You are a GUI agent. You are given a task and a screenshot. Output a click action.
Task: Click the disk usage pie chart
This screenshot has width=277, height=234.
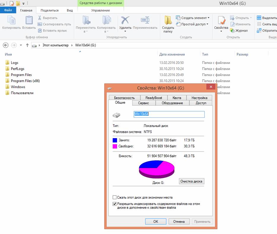pos(156,169)
